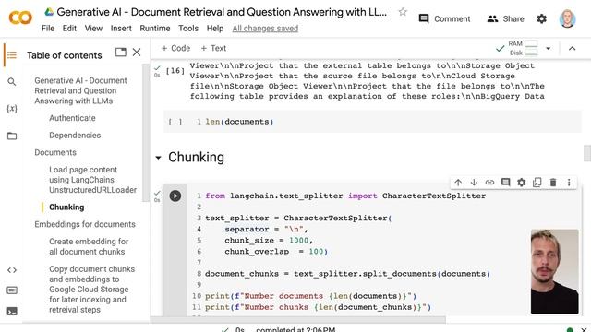This screenshot has width=591, height=332.
Task: Open the Files browser icon
Action: (x=12, y=136)
